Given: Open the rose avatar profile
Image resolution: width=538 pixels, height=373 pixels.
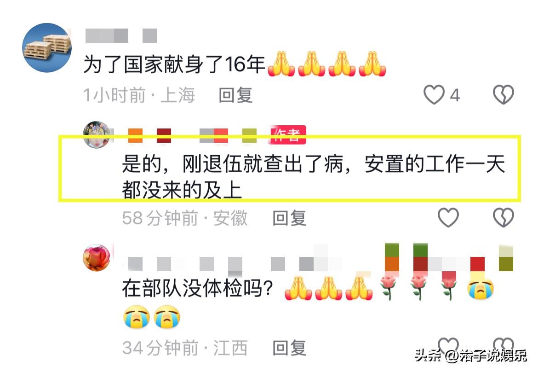Looking at the screenshot, I should point(97,257).
